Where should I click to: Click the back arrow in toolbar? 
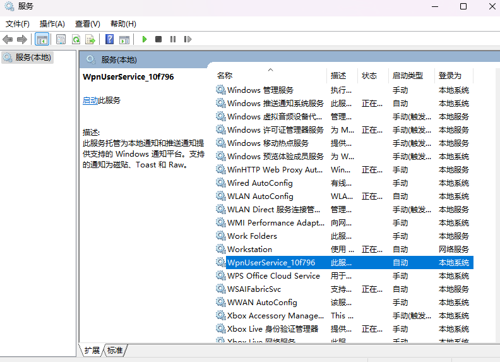point(8,39)
